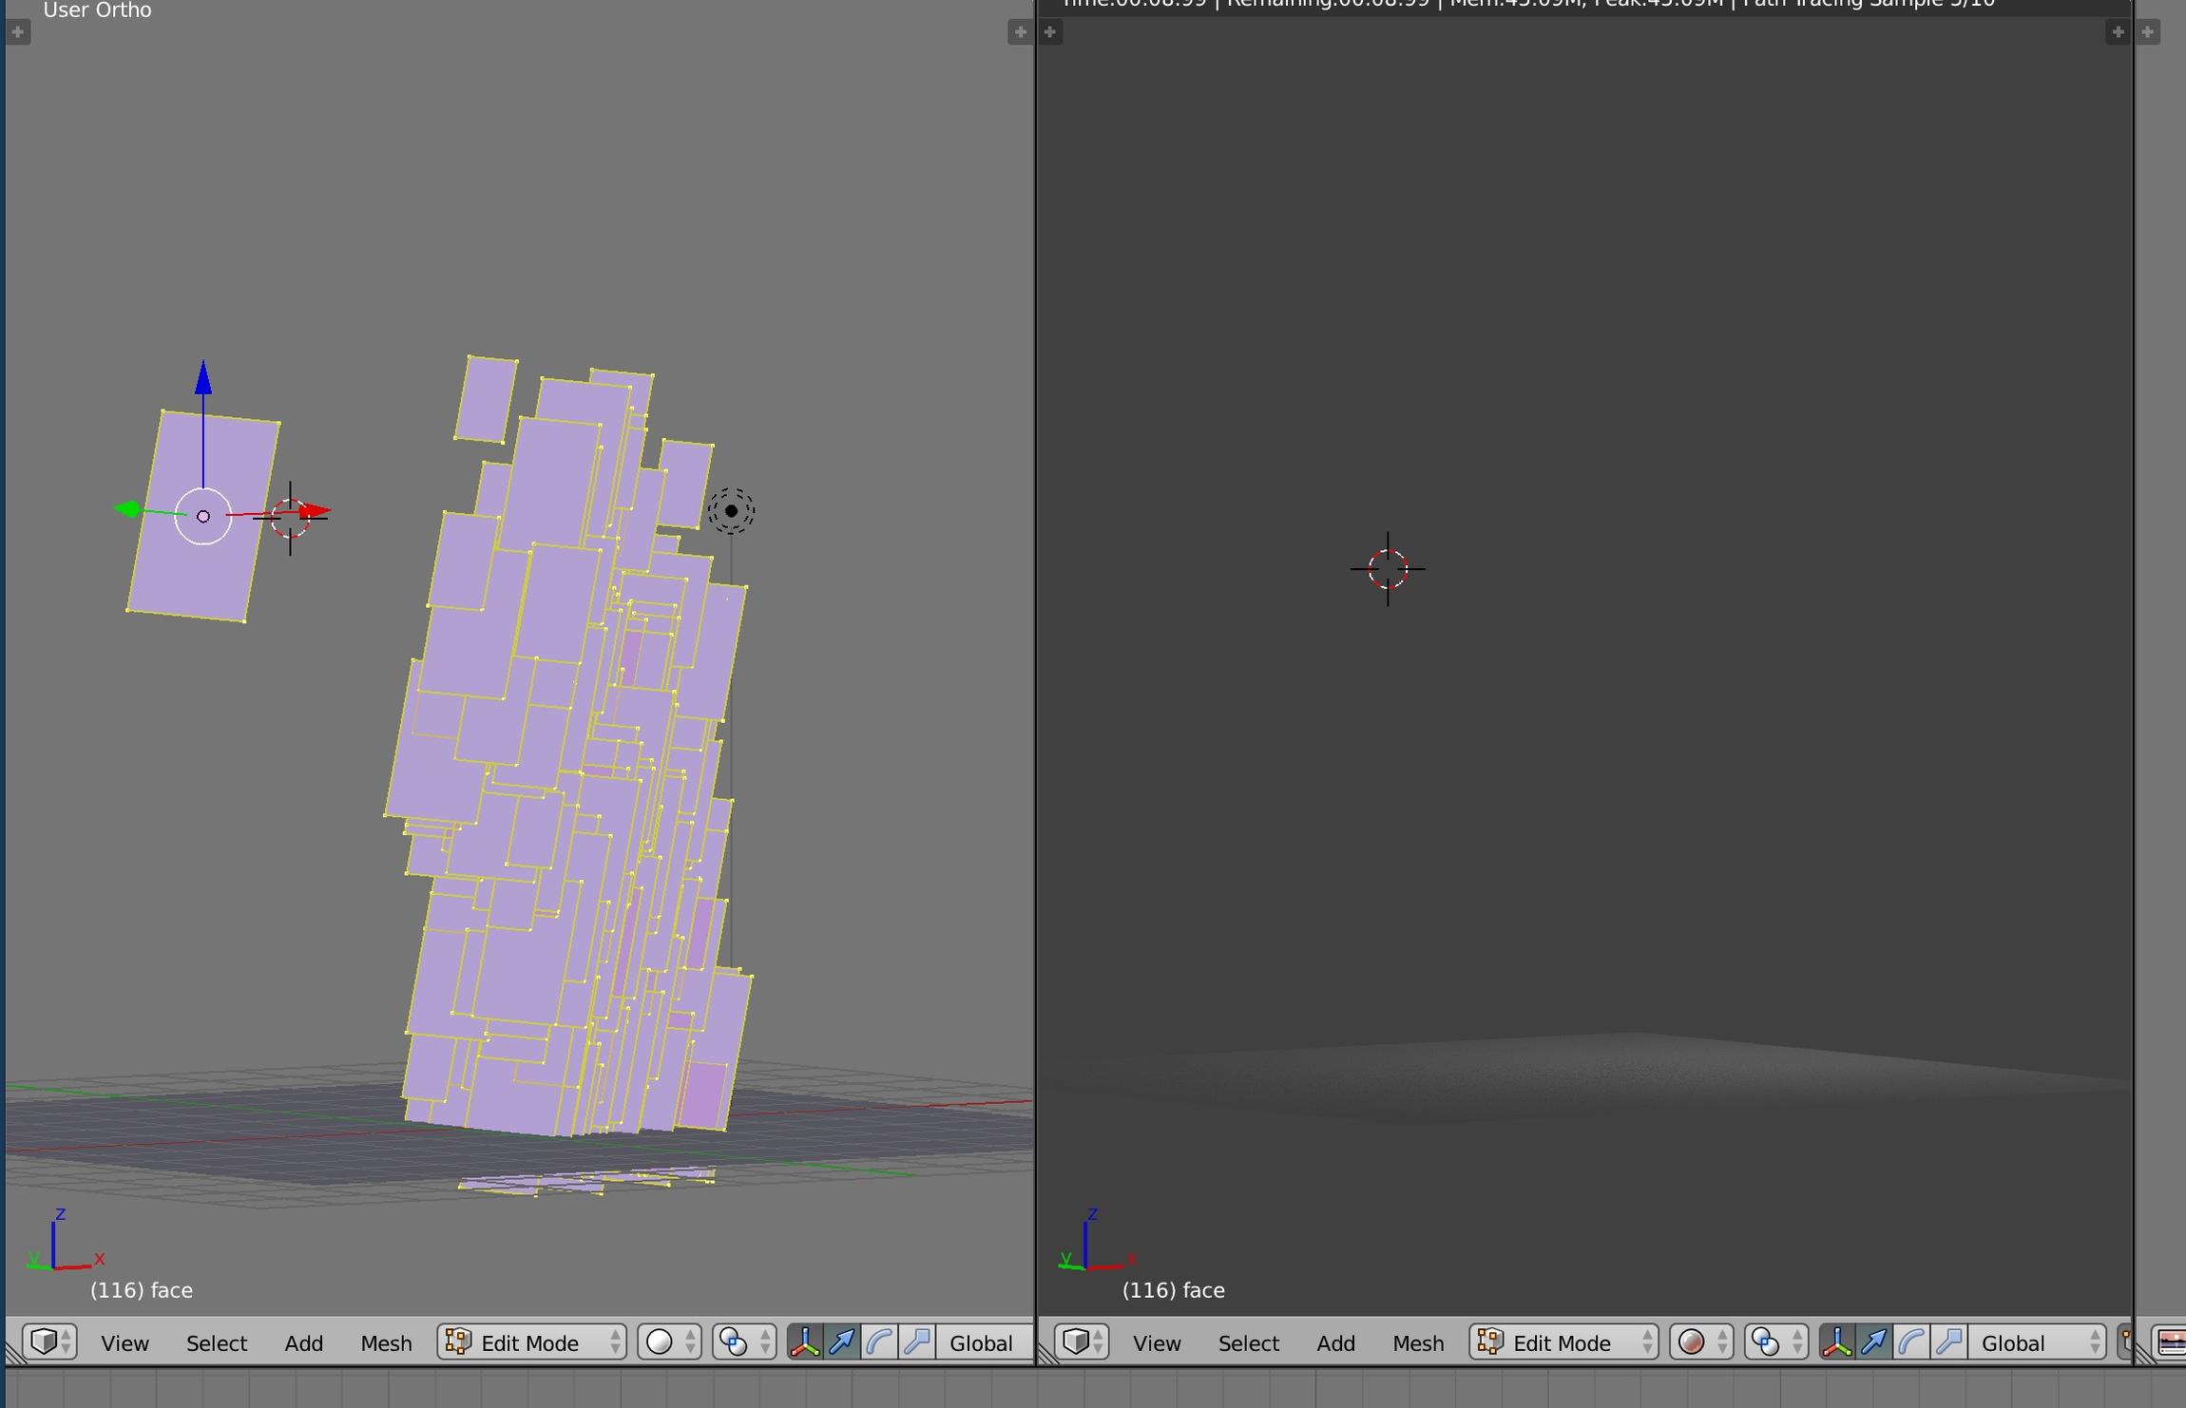Open viewport shading selector with white sphere icon
This screenshot has height=1408, width=2186.
670,1341
